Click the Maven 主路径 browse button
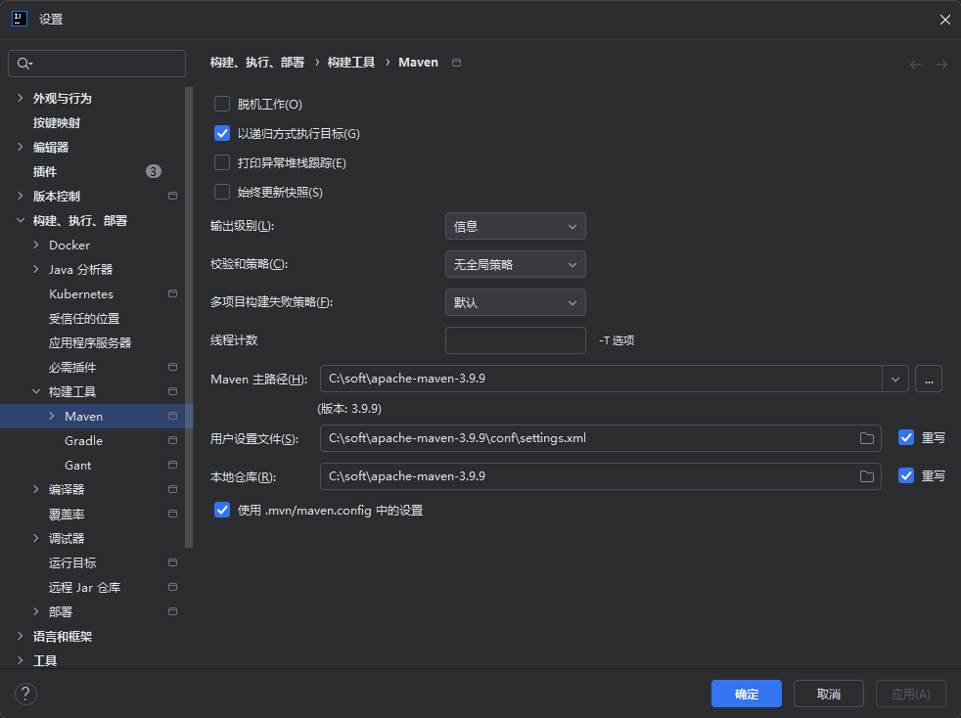The image size is (961, 718). [x=928, y=379]
